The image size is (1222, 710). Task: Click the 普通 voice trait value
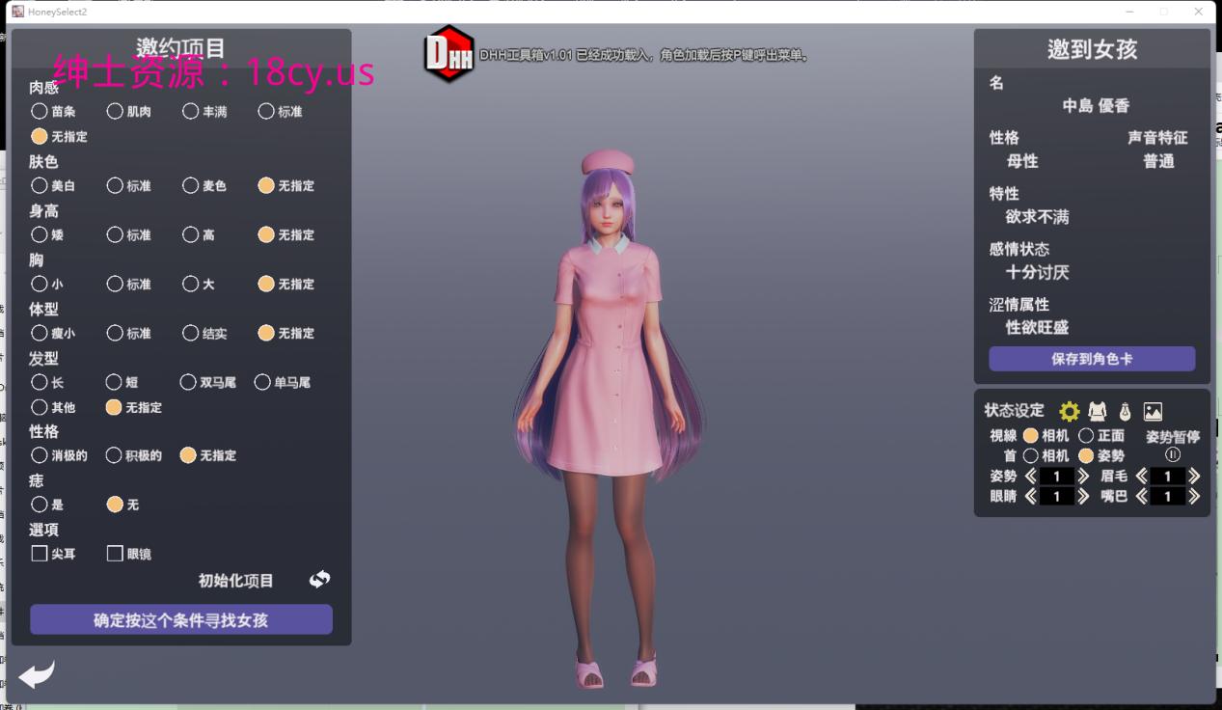click(1159, 161)
